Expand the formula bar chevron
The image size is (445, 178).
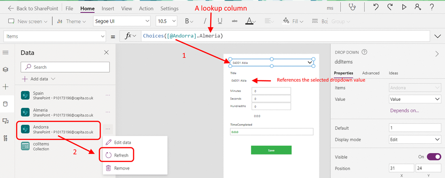pyautogui.click(x=437, y=36)
